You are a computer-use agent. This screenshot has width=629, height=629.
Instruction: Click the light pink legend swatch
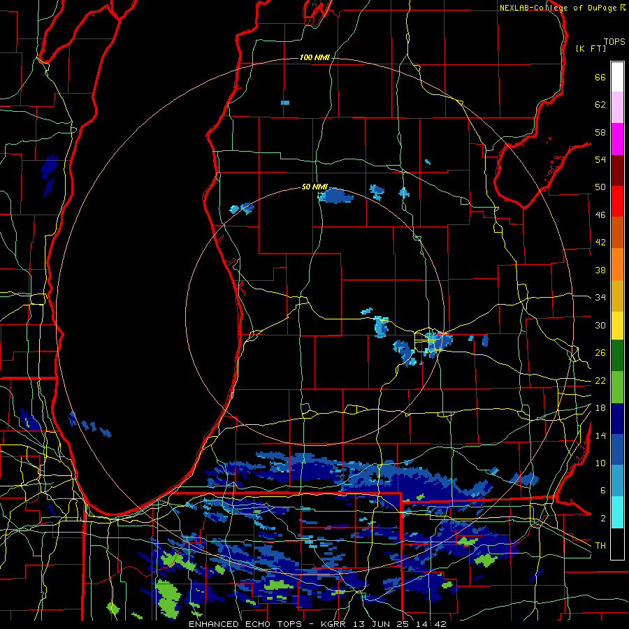point(617,108)
